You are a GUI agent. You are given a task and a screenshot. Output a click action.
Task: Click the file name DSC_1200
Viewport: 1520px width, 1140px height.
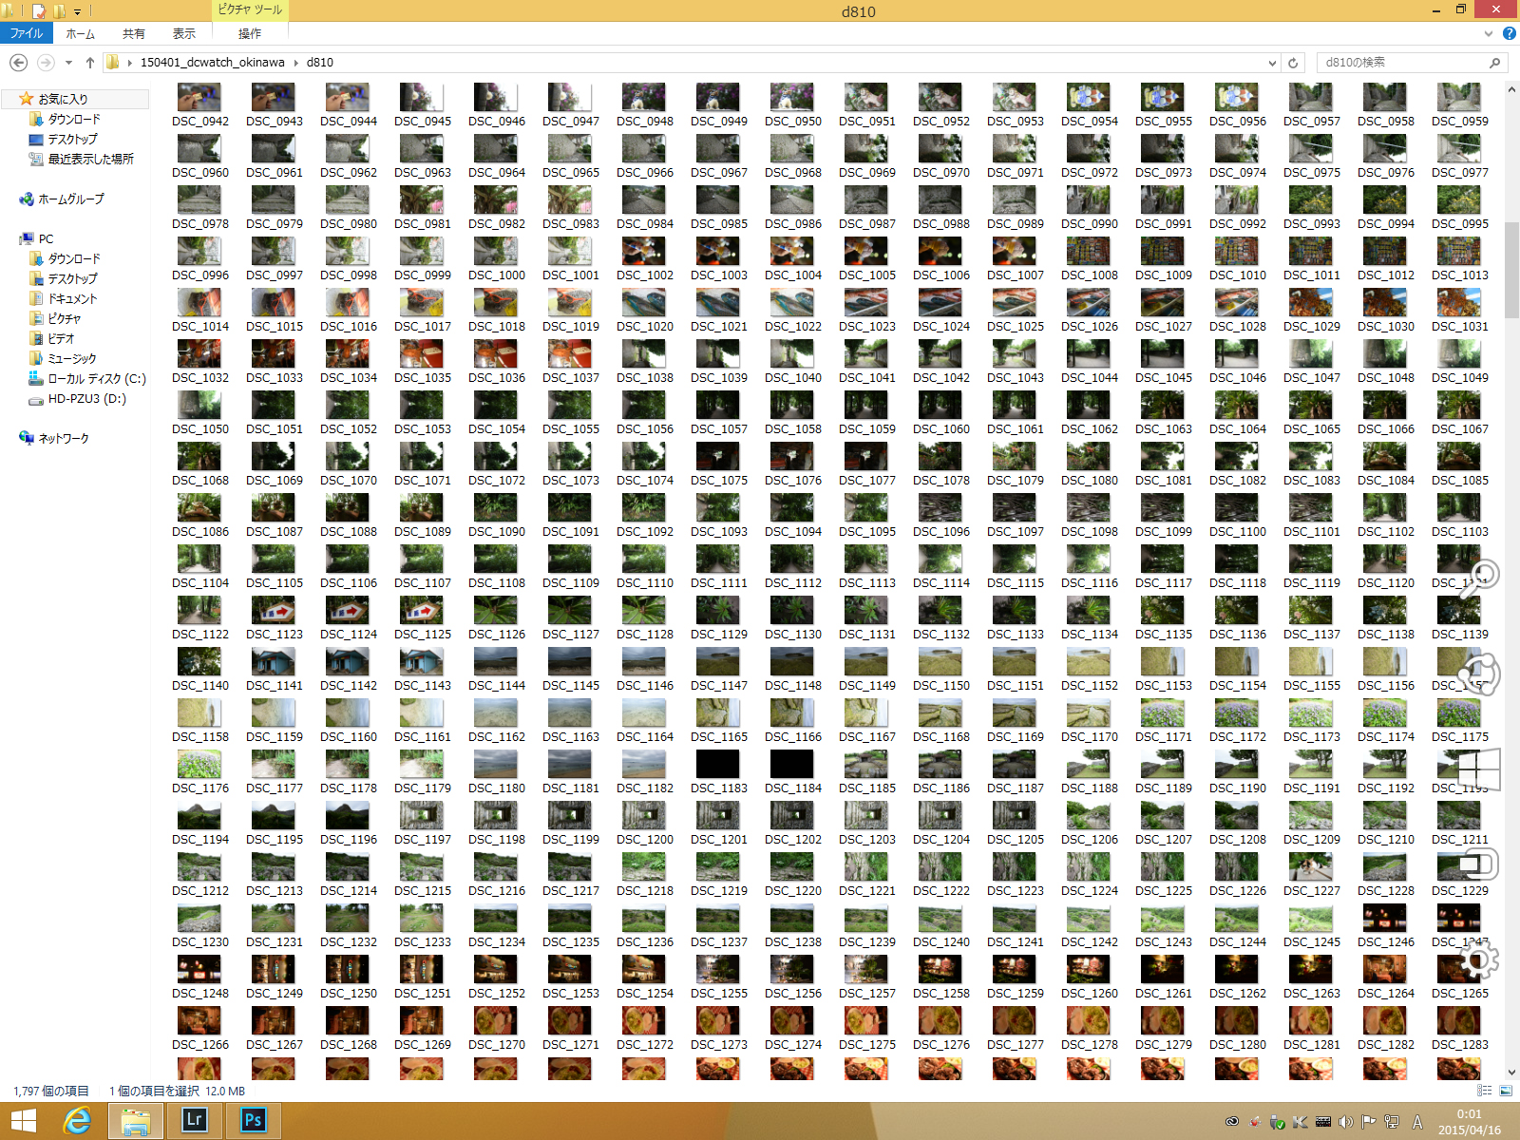645,840
